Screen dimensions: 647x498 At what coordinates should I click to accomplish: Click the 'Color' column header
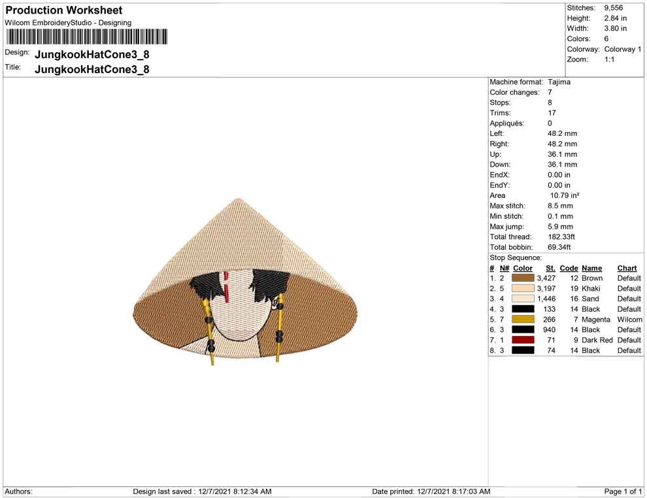pyautogui.click(x=523, y=268)
